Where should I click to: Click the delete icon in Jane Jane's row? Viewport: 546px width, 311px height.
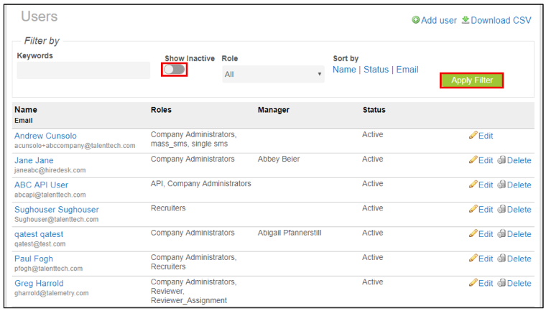501,160
